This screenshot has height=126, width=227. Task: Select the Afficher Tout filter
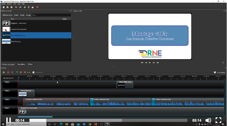7,15
